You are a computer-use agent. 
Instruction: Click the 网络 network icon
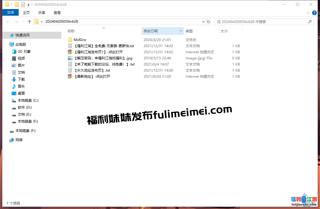(12, 140)
